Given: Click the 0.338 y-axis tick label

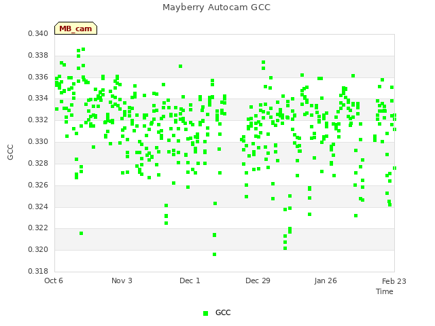Looking at the screenshot, I should coord(38,55).
